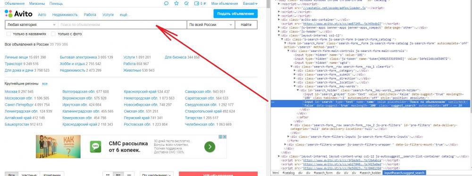Open the 'Недвижимость' nav item
This screenshot has height=176, width=472.
pyautogui.click(x=65, y=15)
